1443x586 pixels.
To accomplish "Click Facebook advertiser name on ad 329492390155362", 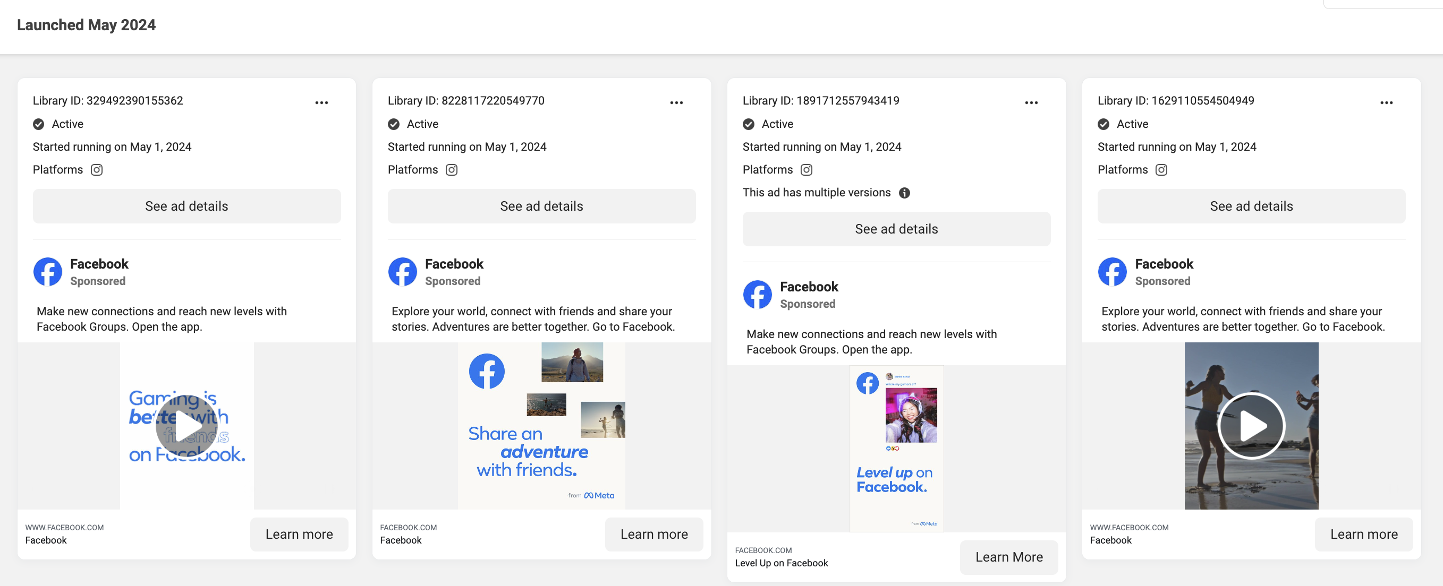I will [x=99, y=264].
